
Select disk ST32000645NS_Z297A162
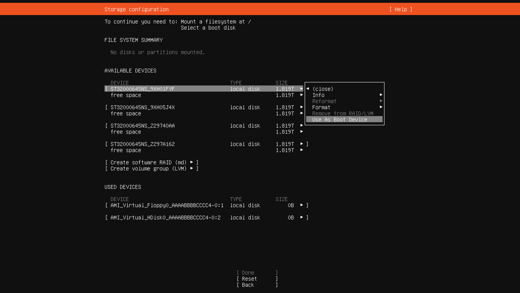click(x=143, y=144)
